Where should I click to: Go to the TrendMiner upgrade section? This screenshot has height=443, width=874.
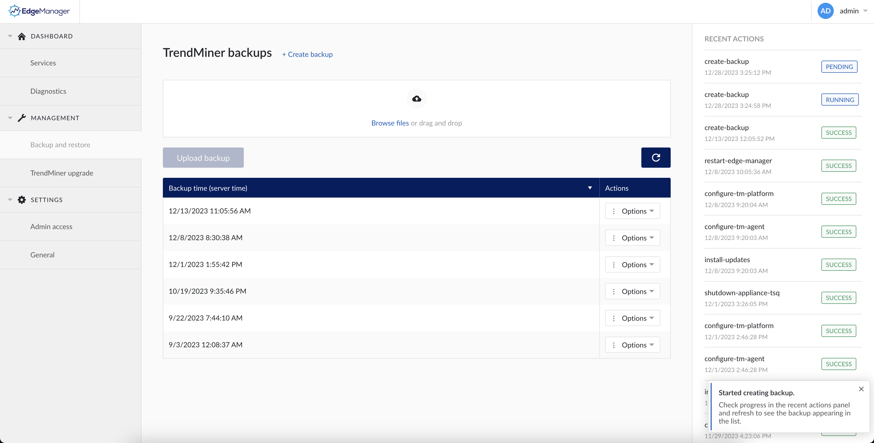point(61,173)
